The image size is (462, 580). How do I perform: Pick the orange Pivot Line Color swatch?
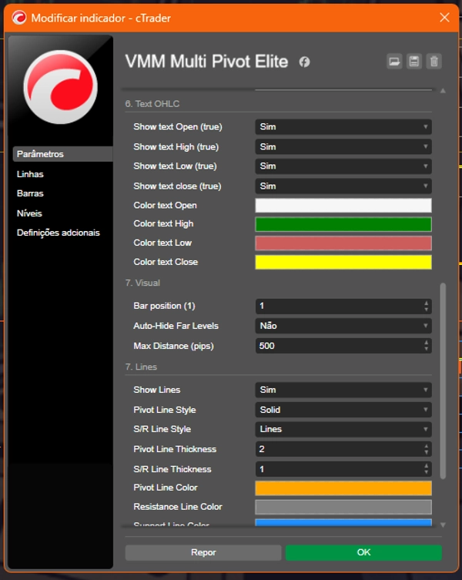pos(343,488)
